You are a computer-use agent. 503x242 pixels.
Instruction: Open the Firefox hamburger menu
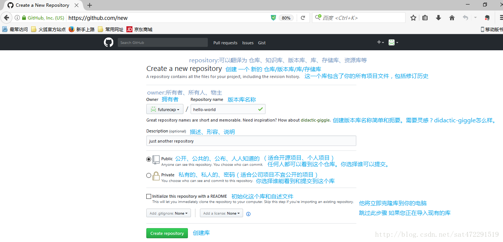[x=500, y=18]
